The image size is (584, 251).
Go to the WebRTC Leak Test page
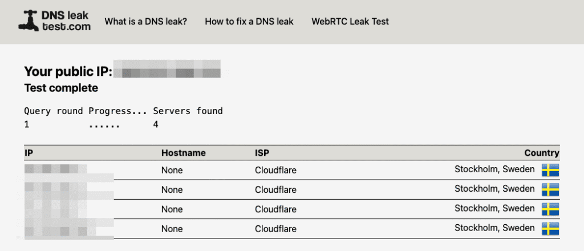click(350, 22)
